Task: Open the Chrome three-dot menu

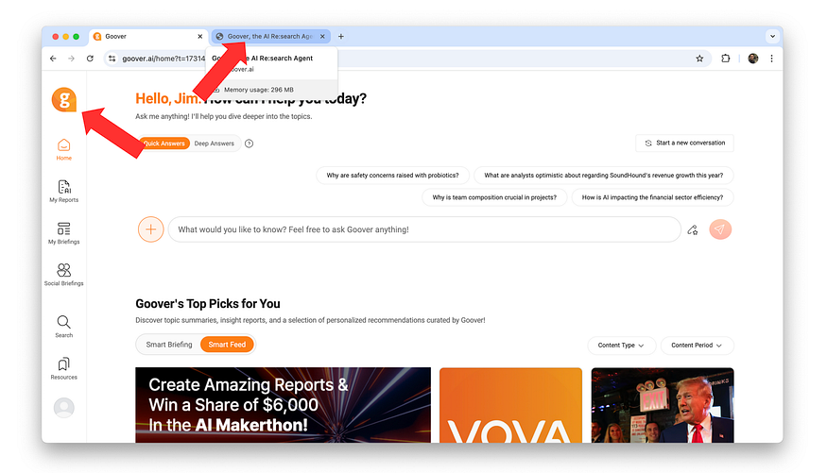Action: click(x=771, y=59)
